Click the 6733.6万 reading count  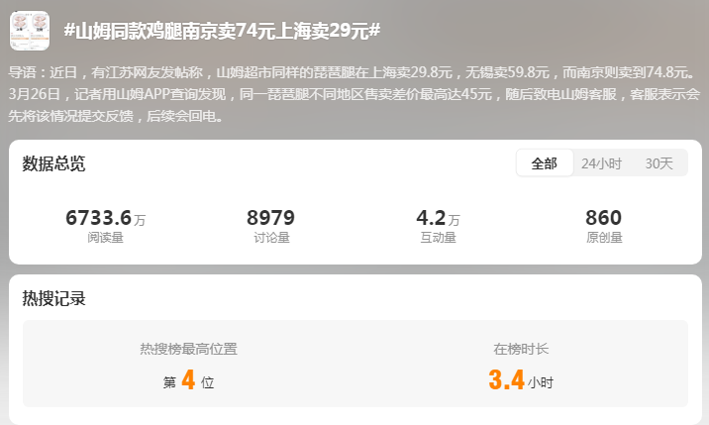[105, 218]
